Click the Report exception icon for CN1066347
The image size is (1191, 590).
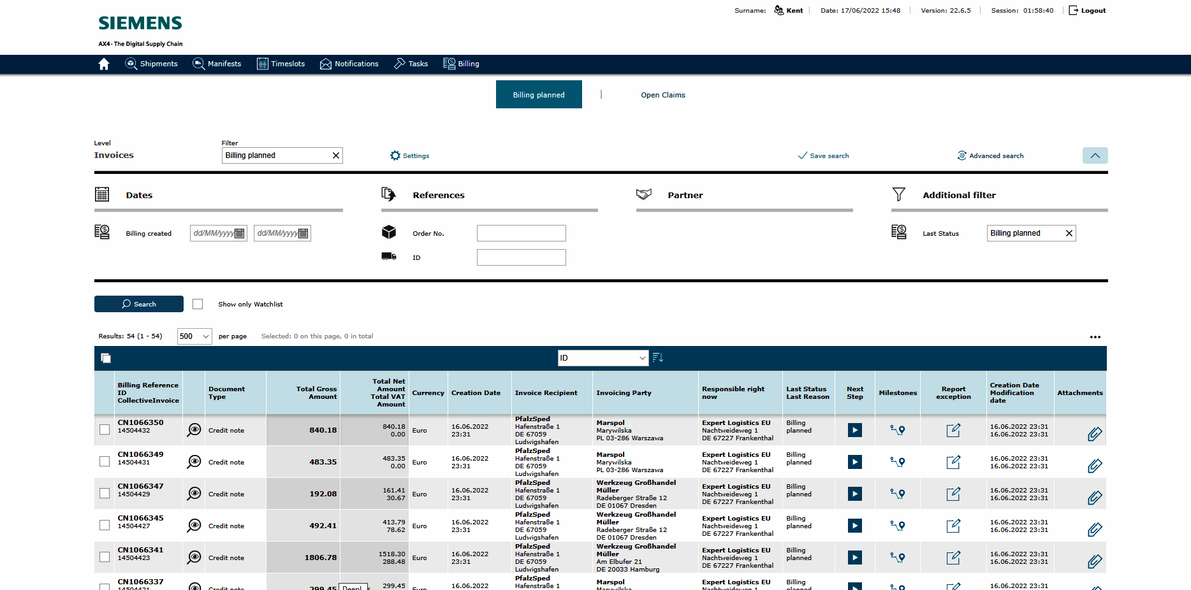click(953, 494)
